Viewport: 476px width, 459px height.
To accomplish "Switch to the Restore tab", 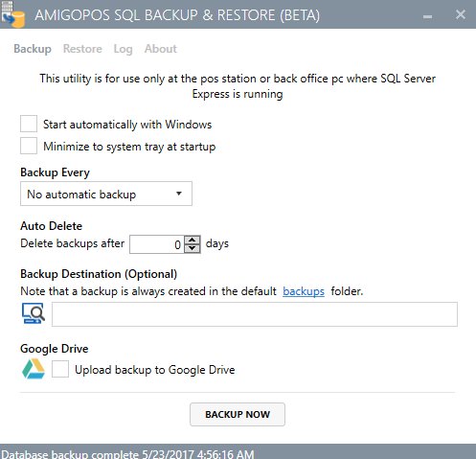I will [82, 49].
